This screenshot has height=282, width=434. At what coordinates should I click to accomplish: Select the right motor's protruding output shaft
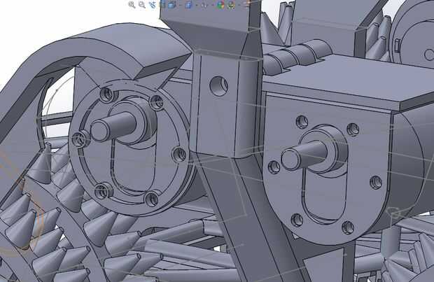[304, 155]
